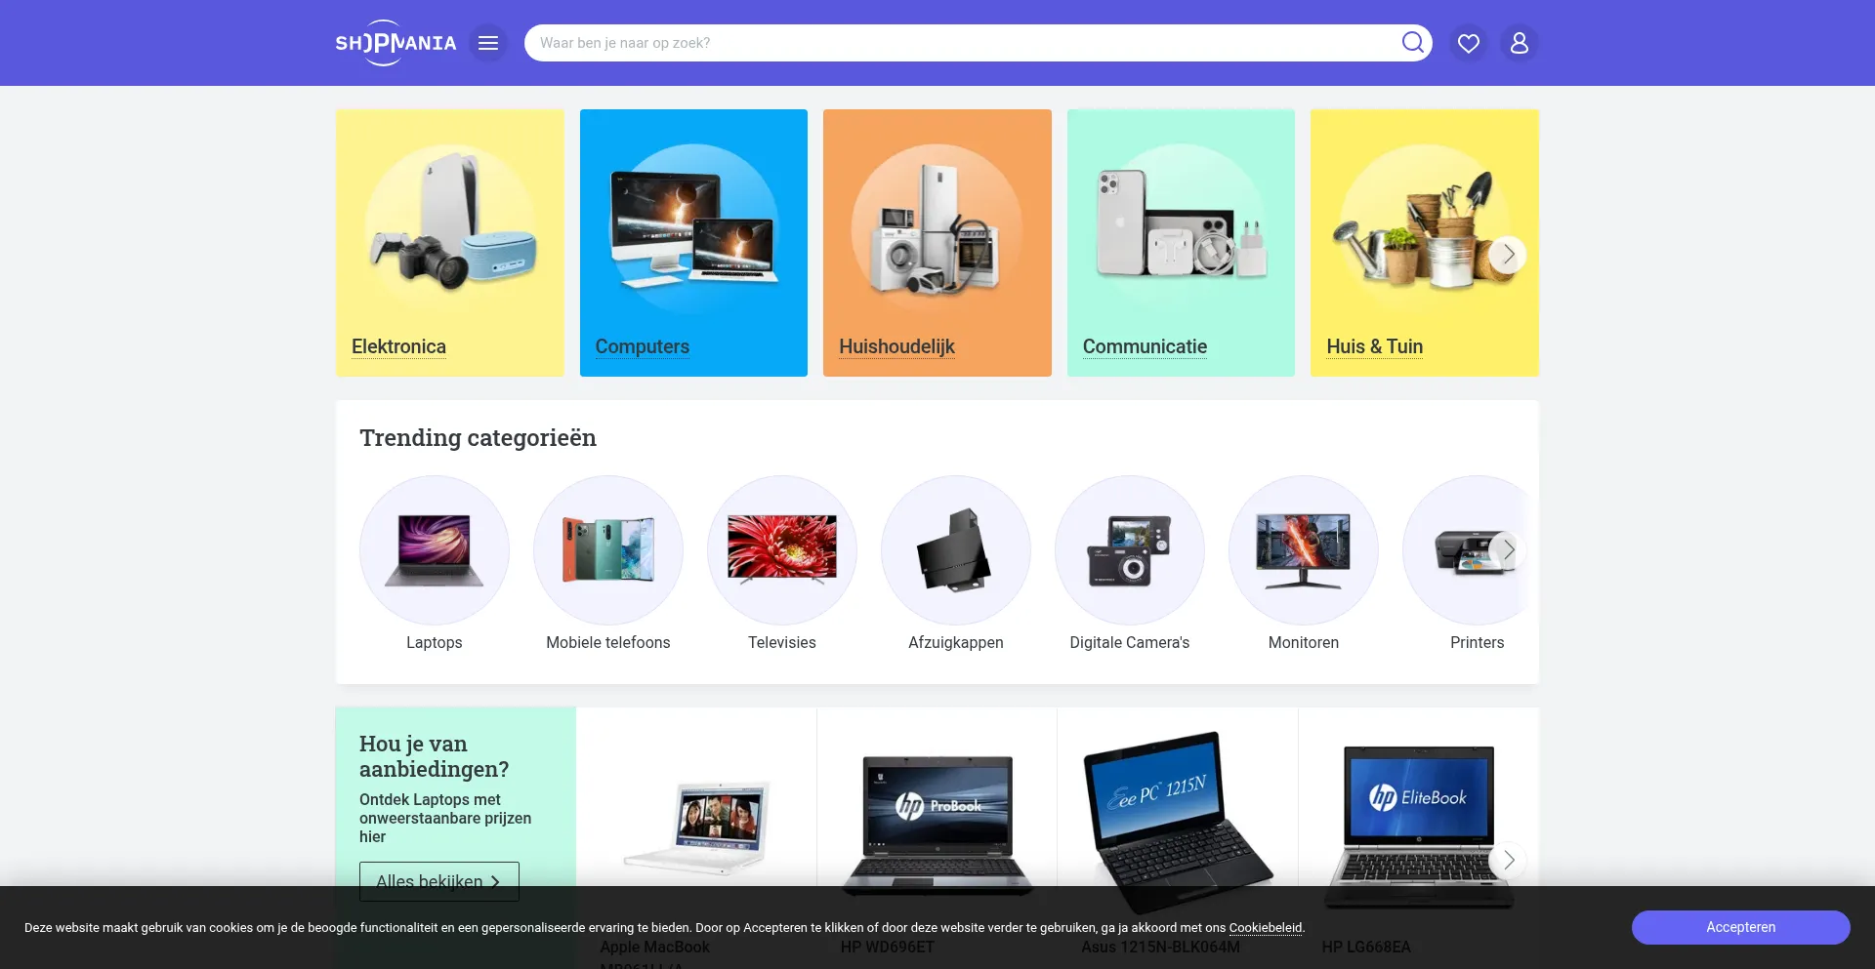Select the Mobiele telefoons category icon
Screen dimensions: 1875x969
(x=608, y=550)
